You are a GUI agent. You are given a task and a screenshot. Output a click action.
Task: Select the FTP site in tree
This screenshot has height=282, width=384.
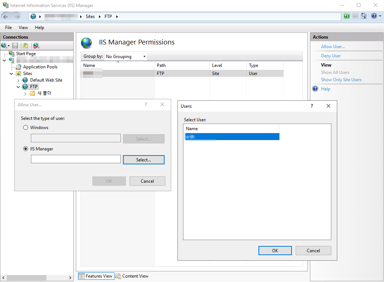coord(34,86)
